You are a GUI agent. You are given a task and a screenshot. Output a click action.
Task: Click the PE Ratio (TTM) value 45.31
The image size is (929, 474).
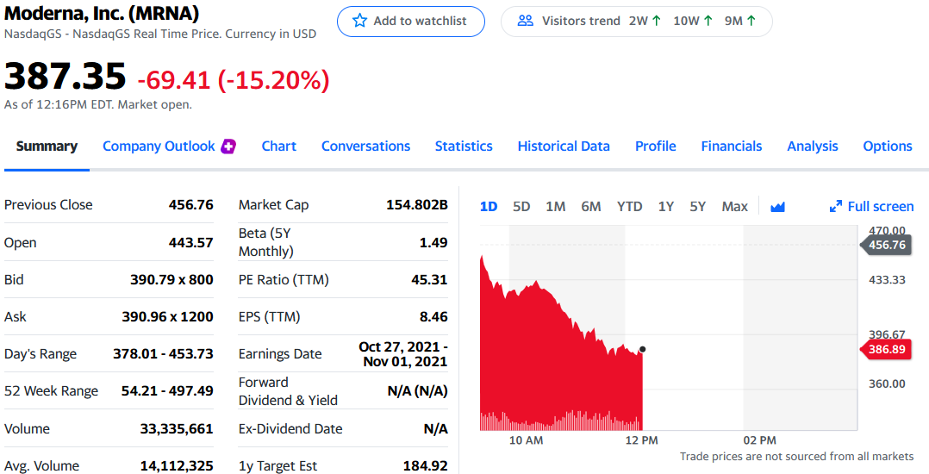[x=429, y=279]
